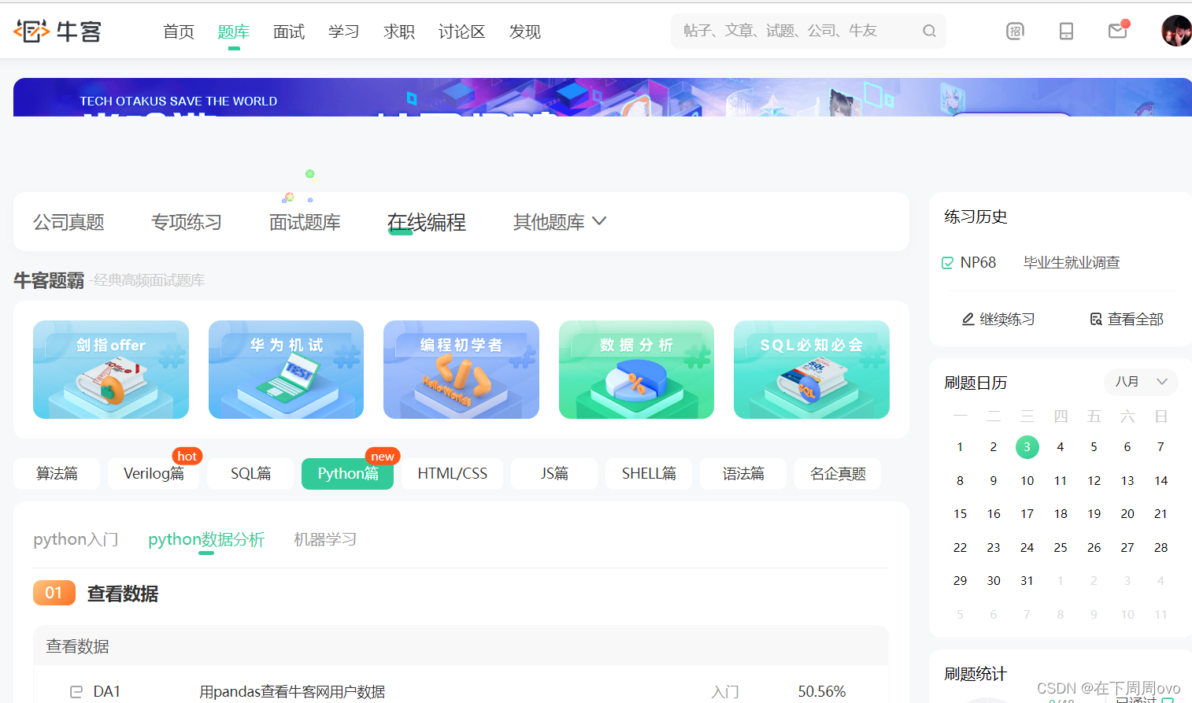1192x703 pixels.
Task: Click the pencil icon beside 继续练习
Action: (968, 318)
